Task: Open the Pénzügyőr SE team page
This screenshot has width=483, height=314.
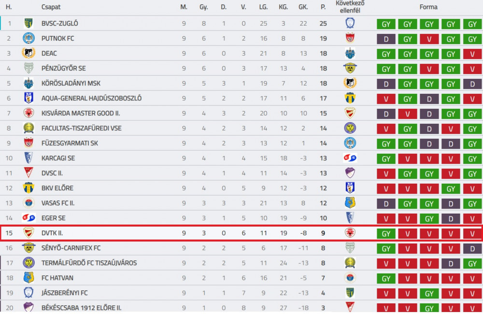Action: (63, 68)
